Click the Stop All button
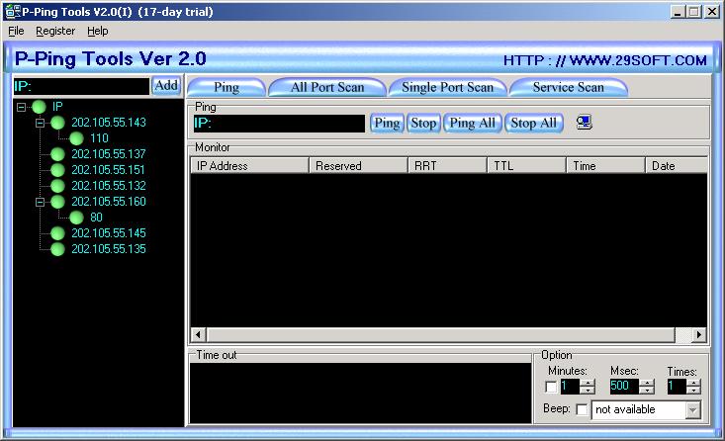Viewport: 725px width, 441px height. 533,123
